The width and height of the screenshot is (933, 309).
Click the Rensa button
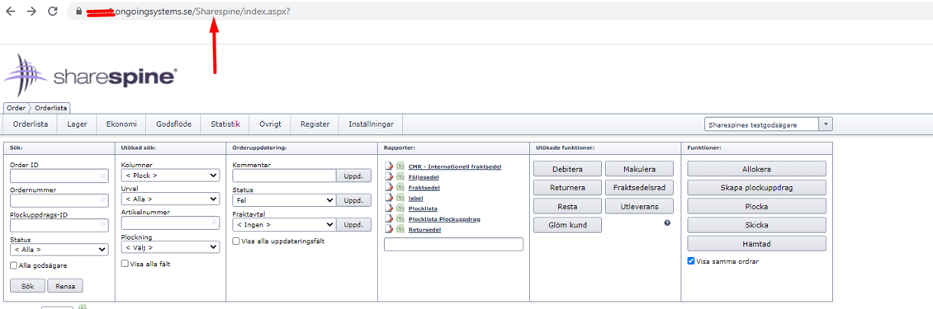[65, 286]
